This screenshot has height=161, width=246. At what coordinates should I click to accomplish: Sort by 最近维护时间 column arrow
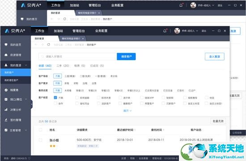[135, 130]
